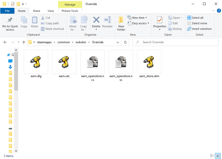Click Invert selection command
222x159 pixels.
199,29
